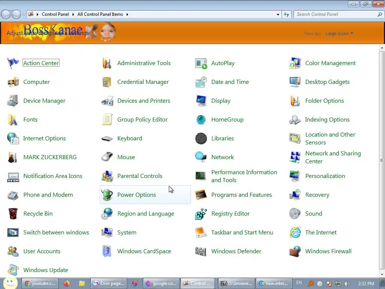
Task: Click the Control Panel breadcrumb
Action: pos(55,14)
